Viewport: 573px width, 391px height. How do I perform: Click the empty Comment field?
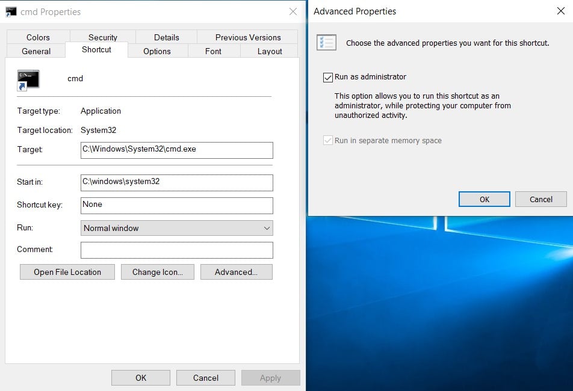point(176,250)
